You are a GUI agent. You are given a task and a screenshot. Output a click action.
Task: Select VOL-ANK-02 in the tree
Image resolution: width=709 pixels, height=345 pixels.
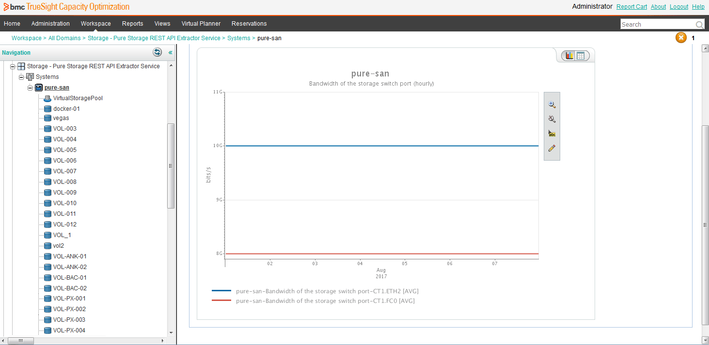[70, 267]
